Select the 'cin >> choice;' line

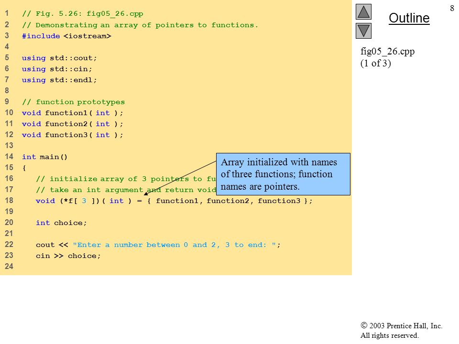tap(68, 256)
